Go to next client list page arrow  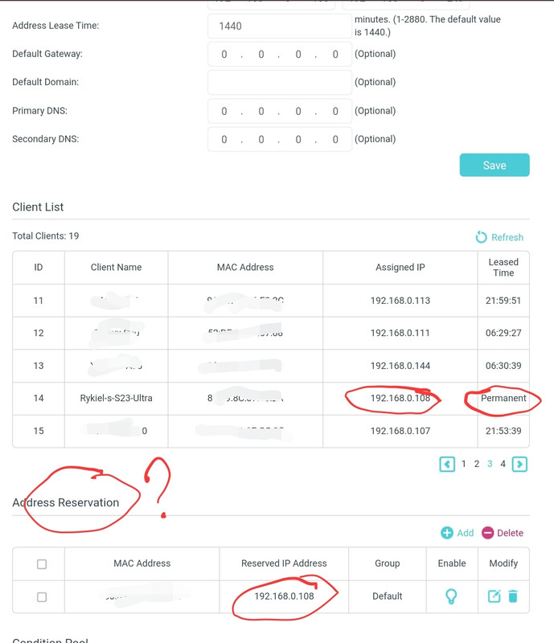point(519,465)
